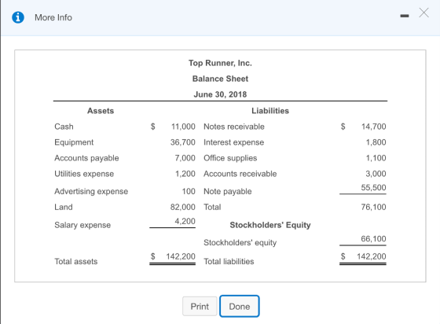The image size is (440, 324).
Task: Click the 'Advertising expense' label
Action: [91, 191]
